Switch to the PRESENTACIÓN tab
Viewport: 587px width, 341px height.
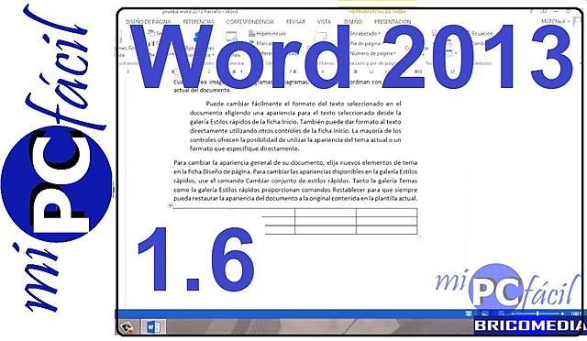tap(393, 22)
